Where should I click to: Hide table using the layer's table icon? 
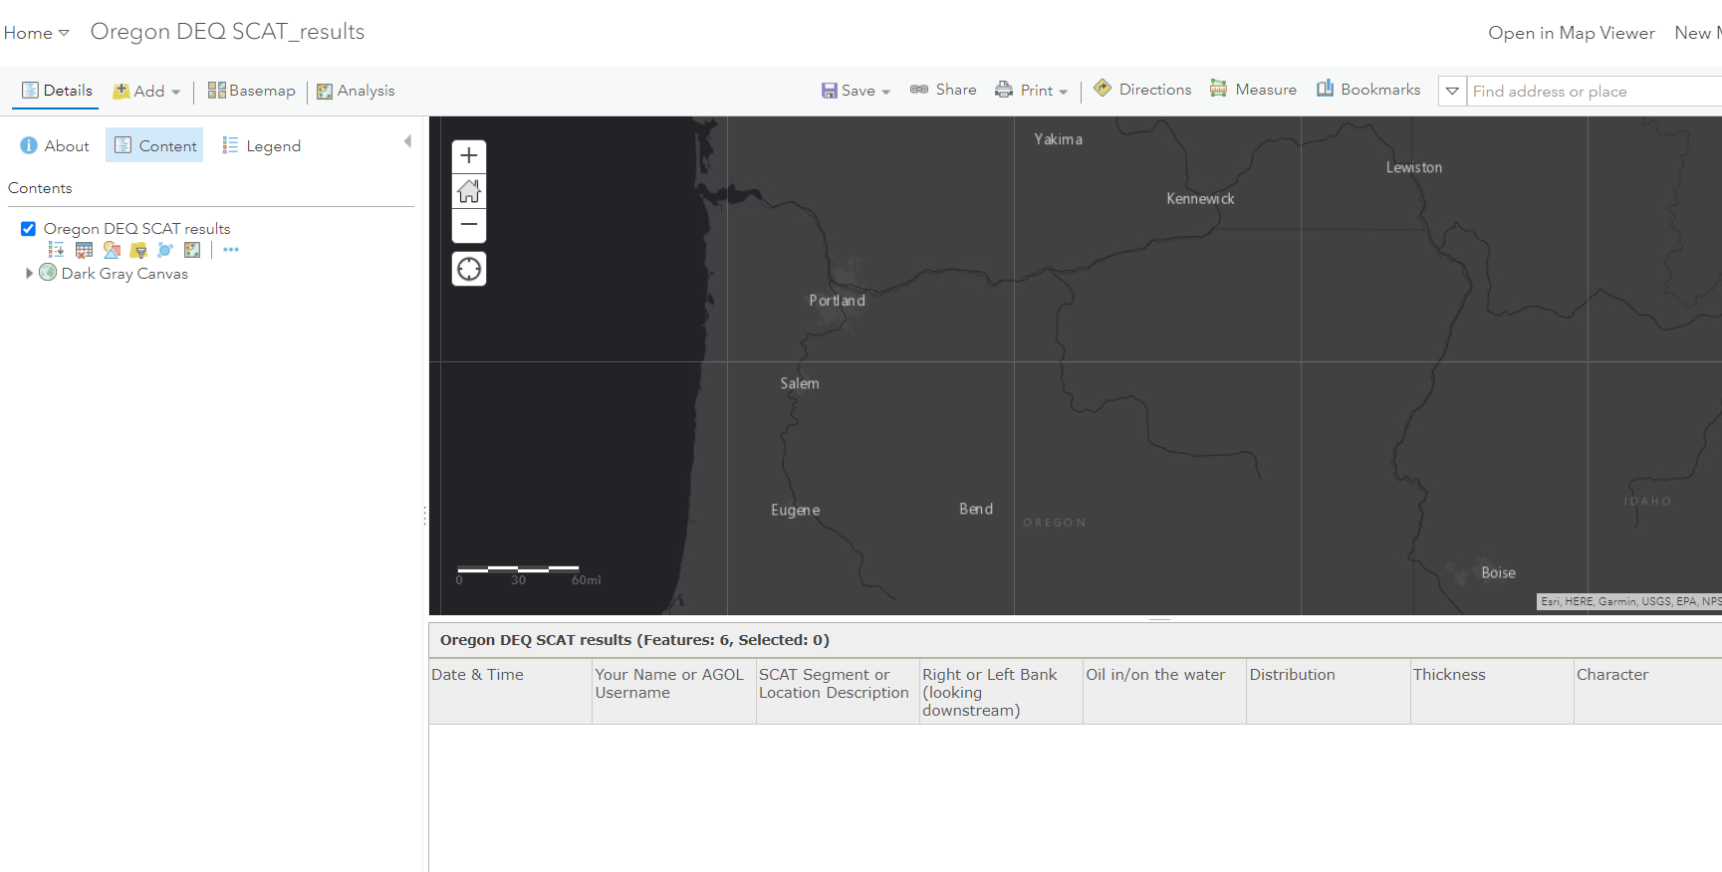(84, 250)
